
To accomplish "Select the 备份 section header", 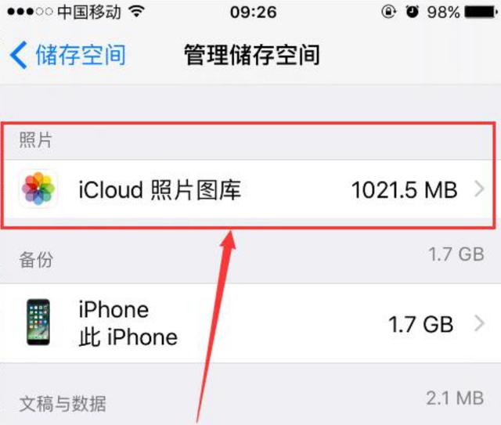I will tap(36, 259).
